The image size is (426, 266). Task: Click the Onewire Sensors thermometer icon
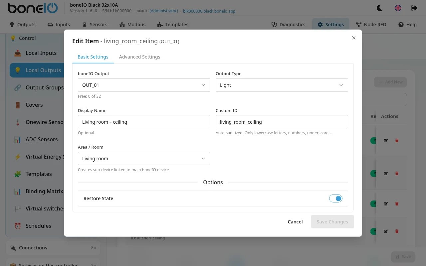[18, 122]
